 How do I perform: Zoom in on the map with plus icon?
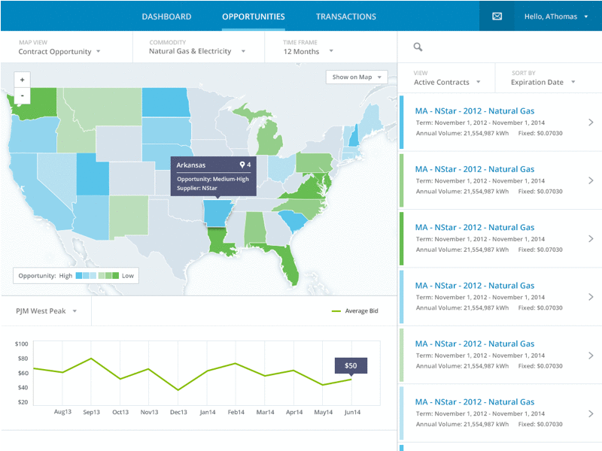coord(22,79)
